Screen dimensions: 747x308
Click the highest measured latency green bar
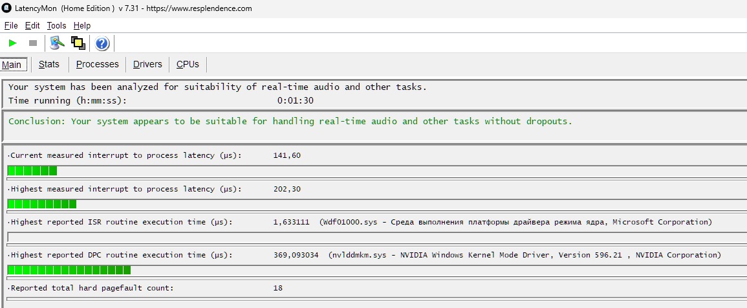click(41, 204)
